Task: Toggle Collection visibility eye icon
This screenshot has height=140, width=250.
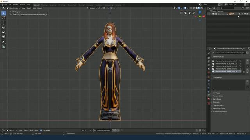Action: (x=242, y=14)
